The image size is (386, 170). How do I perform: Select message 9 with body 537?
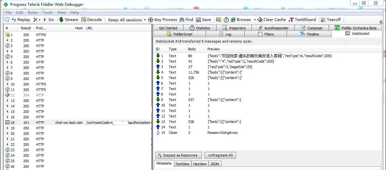pyautogui.click(x=268, y=100)
